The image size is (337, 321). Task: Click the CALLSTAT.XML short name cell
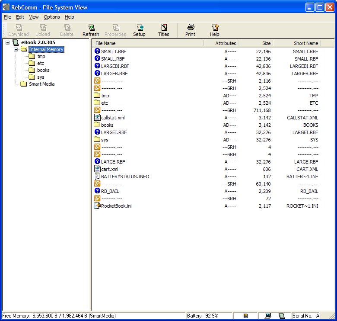click(302, 118)
